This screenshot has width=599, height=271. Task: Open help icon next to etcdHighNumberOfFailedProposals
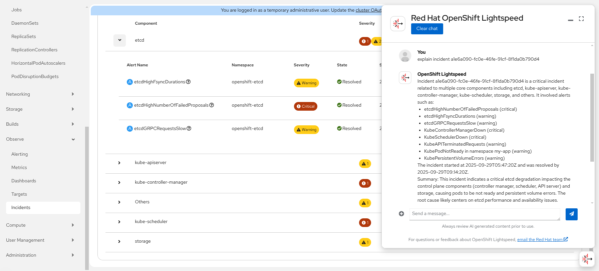point(212,105)
